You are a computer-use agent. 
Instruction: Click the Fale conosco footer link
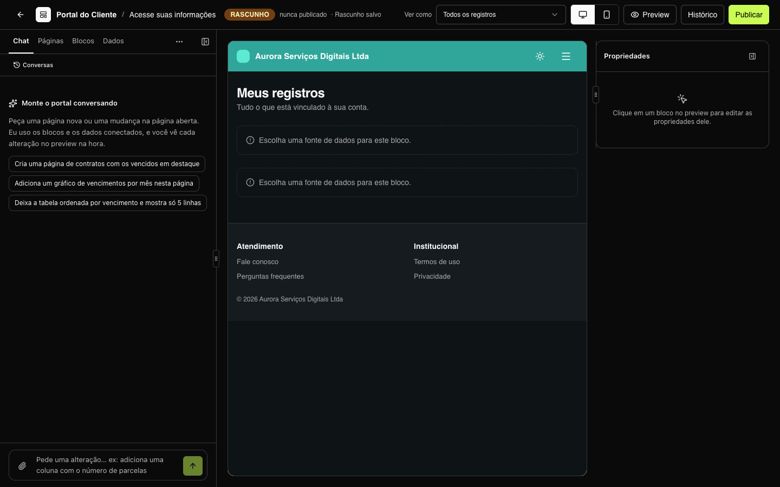tap(257, 262)
